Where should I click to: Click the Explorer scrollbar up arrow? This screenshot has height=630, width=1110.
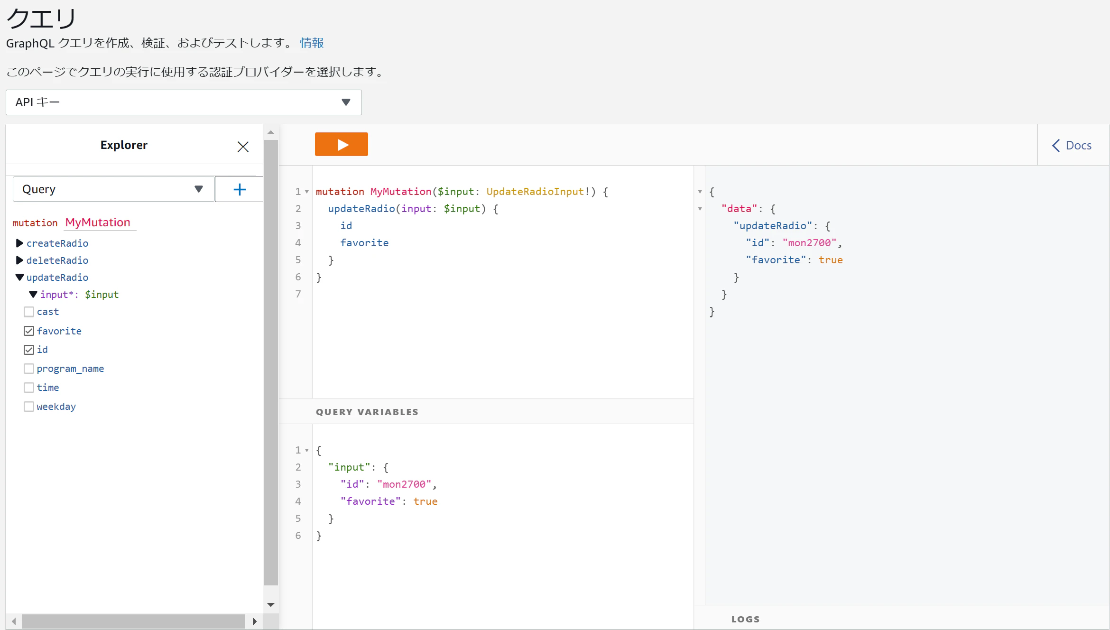point(271,132)
